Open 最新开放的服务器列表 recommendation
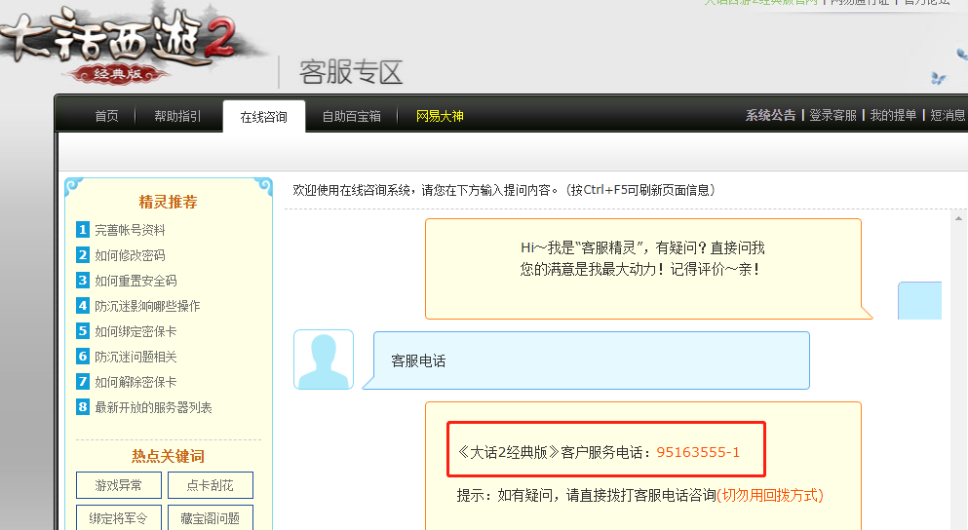 (x=153, y=407)
